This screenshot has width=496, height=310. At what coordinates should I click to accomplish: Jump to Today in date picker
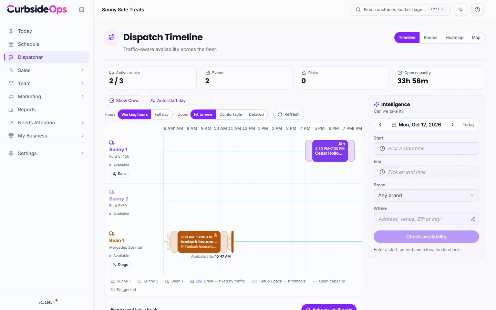click(x=468, y=125)
